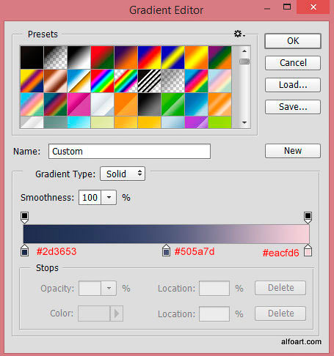Viewport: 334px width, 356px height.
Task: Choose the dark teal-red-green preset
Action: (55, 104)
